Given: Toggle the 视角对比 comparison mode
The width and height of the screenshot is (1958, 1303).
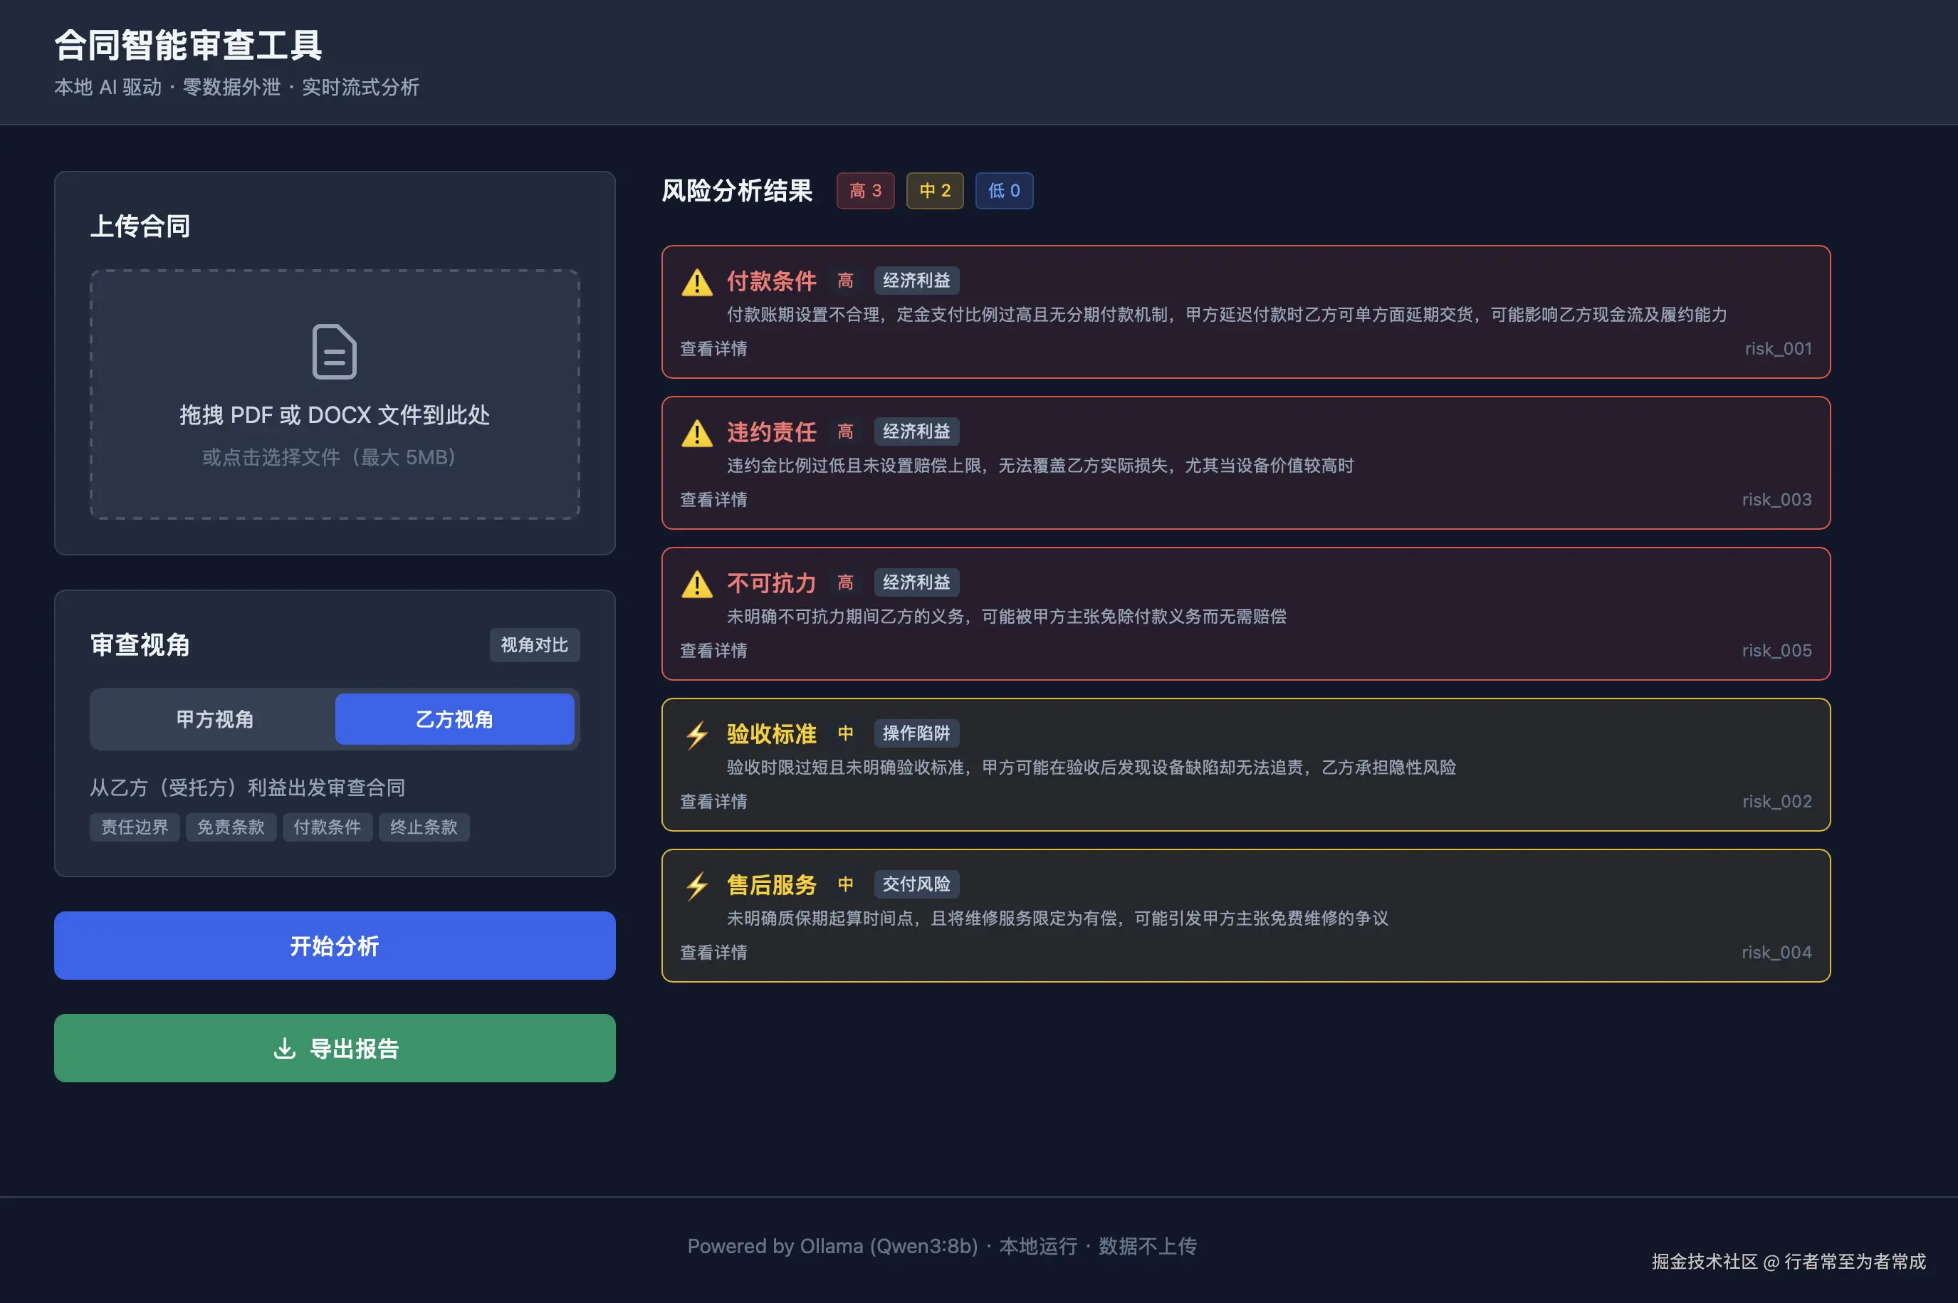Looking at the screenshot, I should (534, 645).
